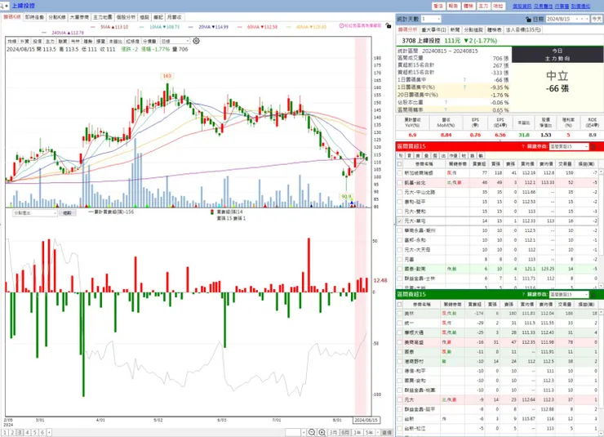The height and width of the screenshot is (437, 604).
Task: Tick the select-all checkbox in buy-table header
Action: click(x=399, y=164)
